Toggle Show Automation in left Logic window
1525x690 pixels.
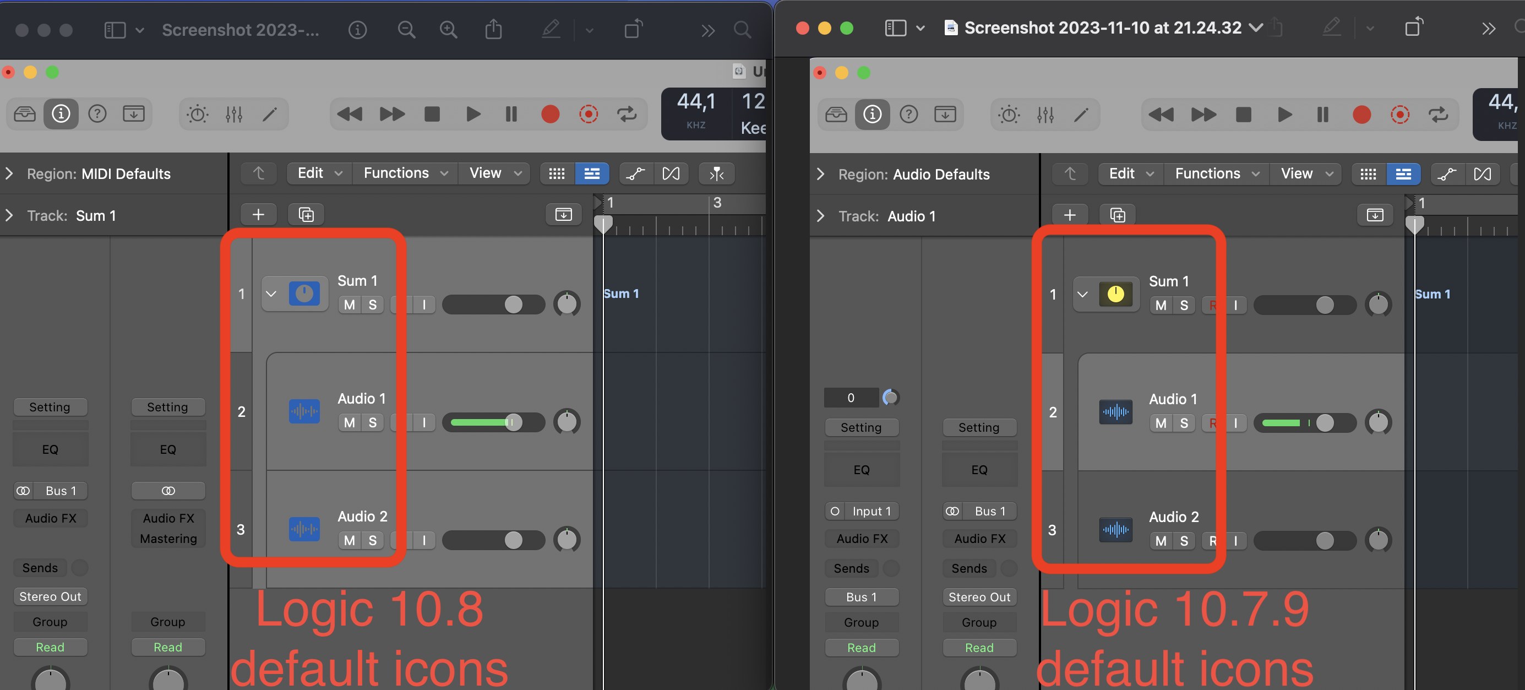[636, 173]
